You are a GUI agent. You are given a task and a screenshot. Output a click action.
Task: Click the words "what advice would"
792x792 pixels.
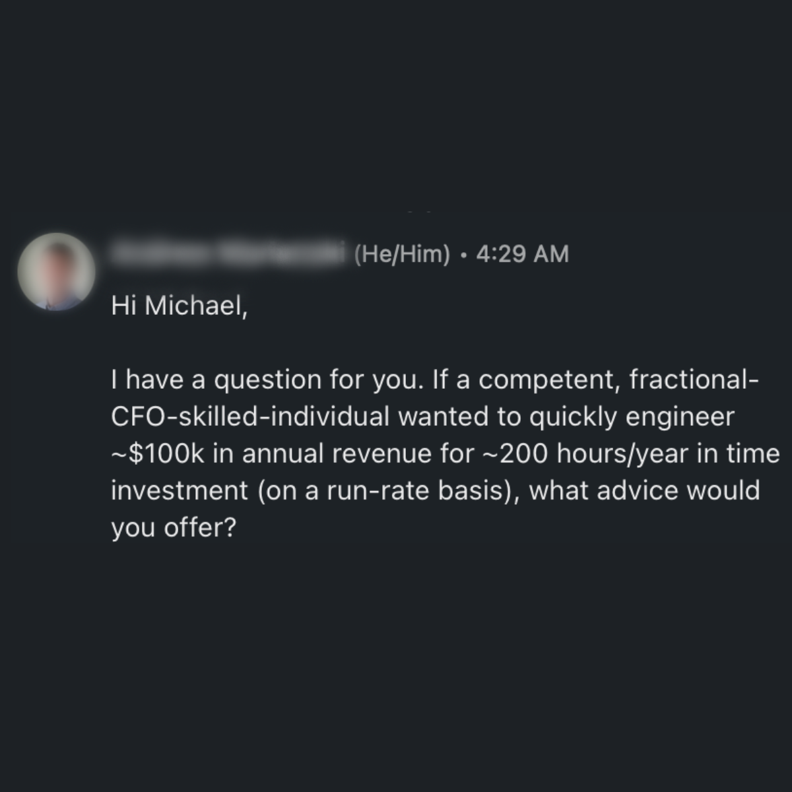coord(644,490)
